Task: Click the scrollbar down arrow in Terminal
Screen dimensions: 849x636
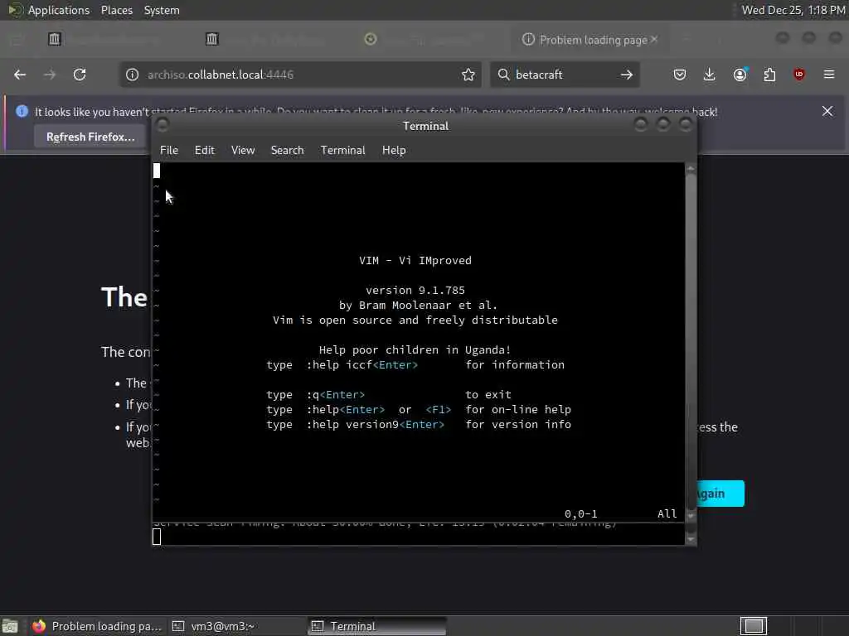Action: coord(691,515)
